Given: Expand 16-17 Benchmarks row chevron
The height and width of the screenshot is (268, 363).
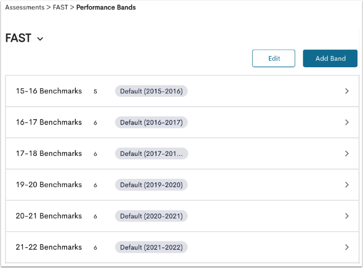Looking at the screenshot, I should 347,123.
